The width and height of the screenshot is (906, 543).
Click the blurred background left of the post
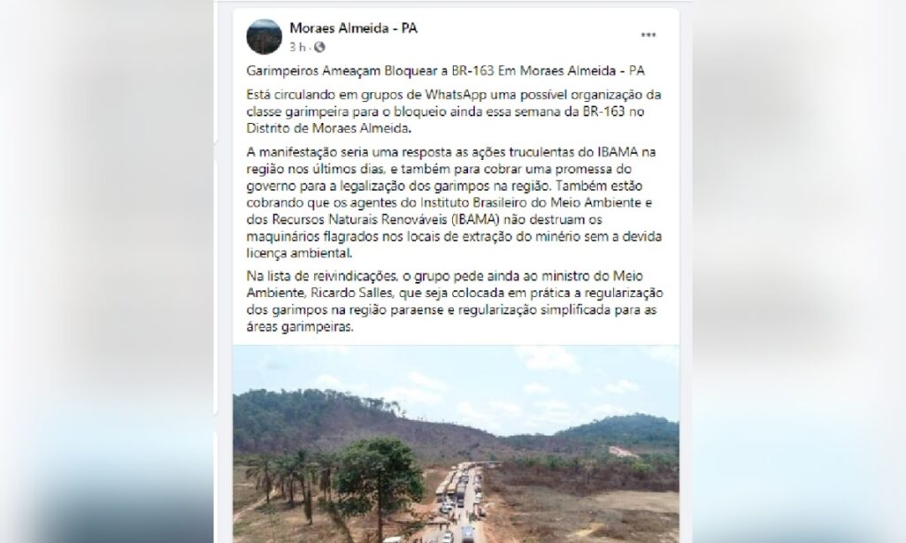107,271
